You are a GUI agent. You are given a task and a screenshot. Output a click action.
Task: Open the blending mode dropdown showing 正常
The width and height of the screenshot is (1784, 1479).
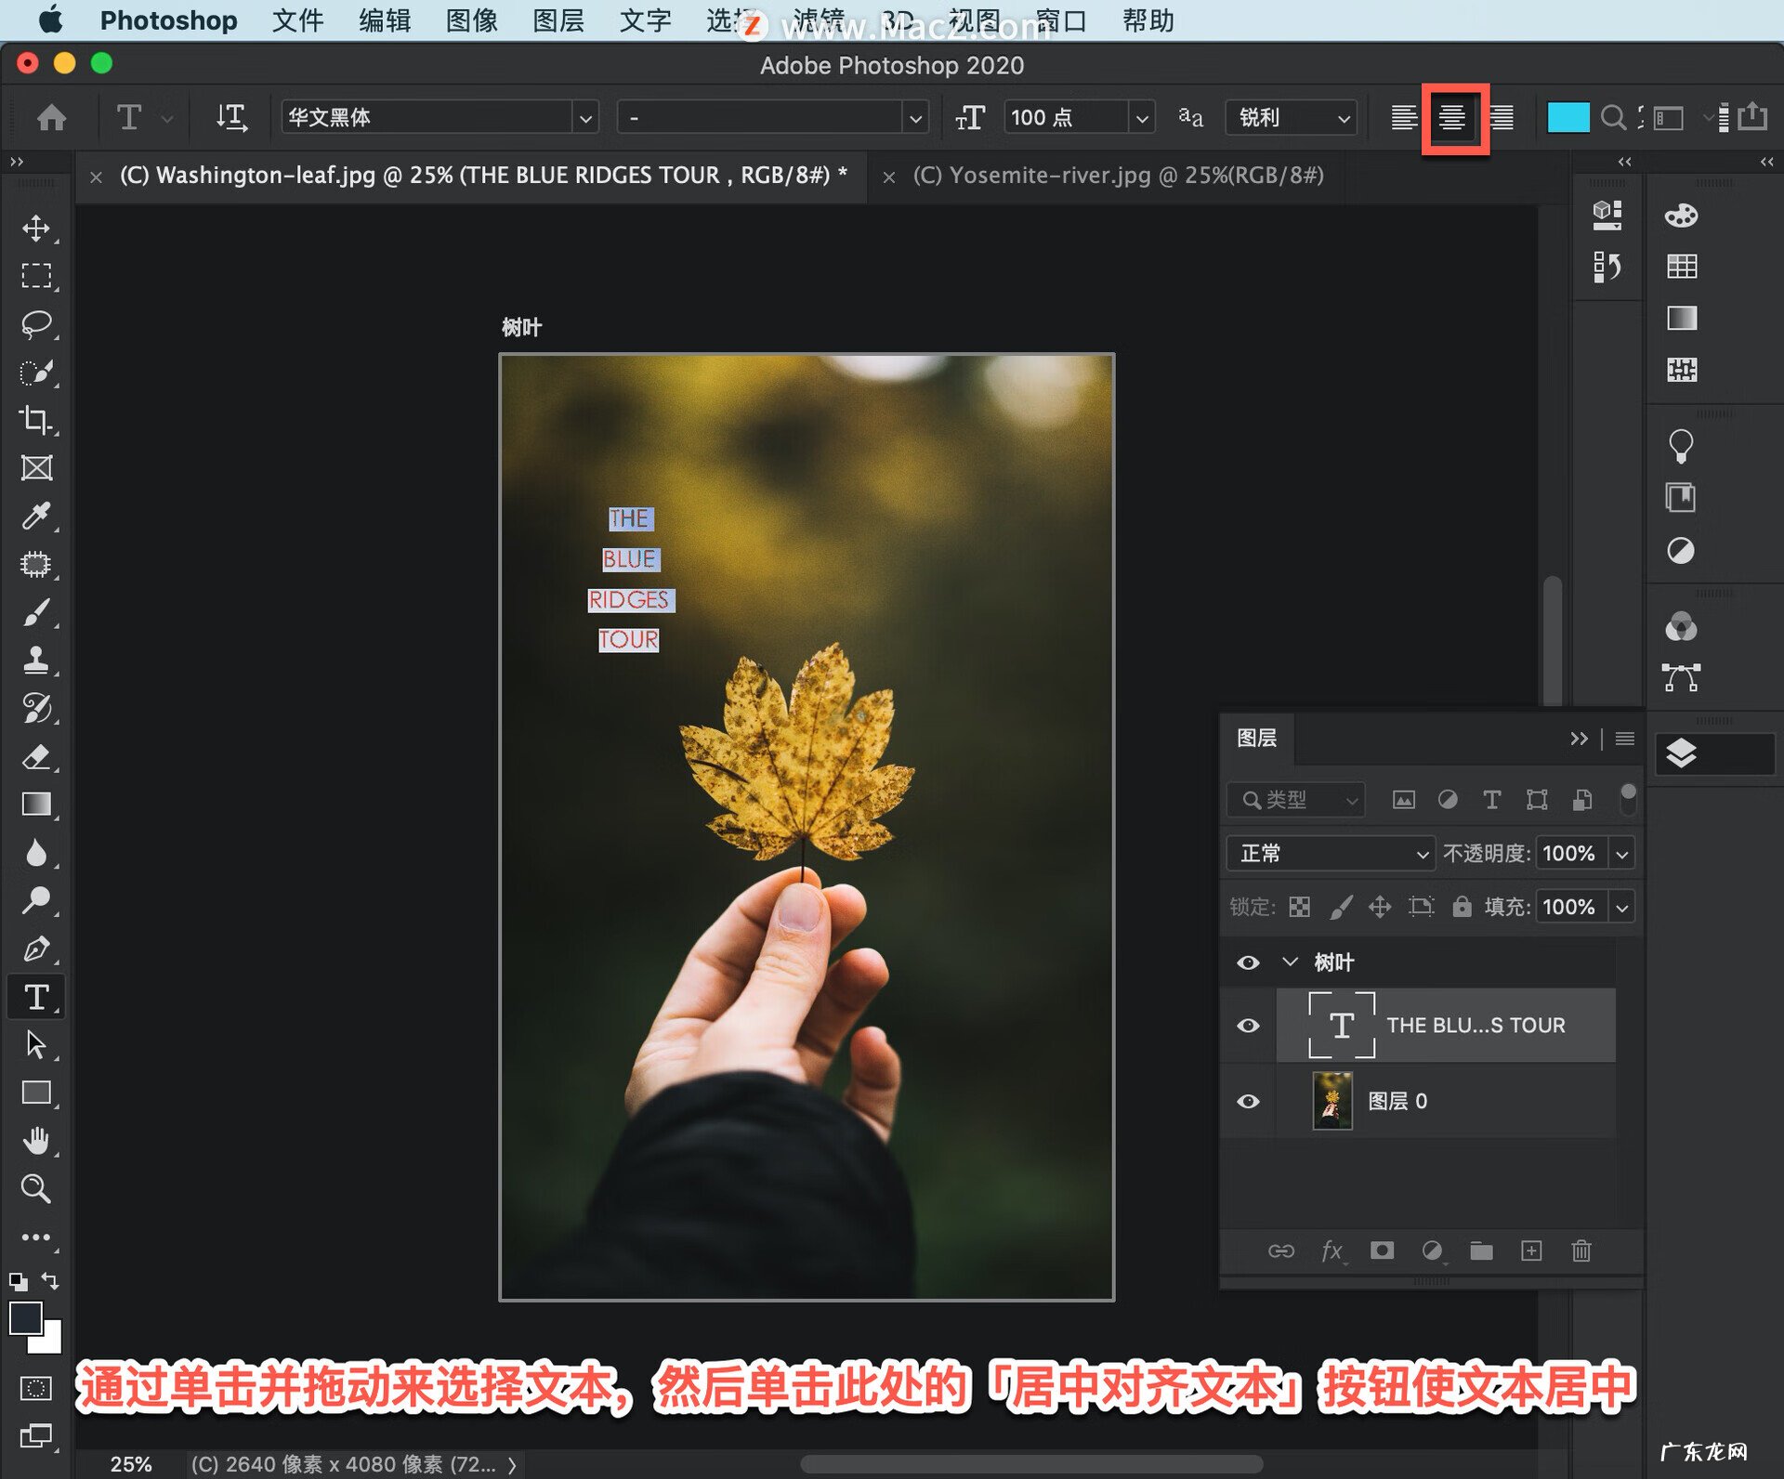pyautogui.click(x=1329, y=853)
